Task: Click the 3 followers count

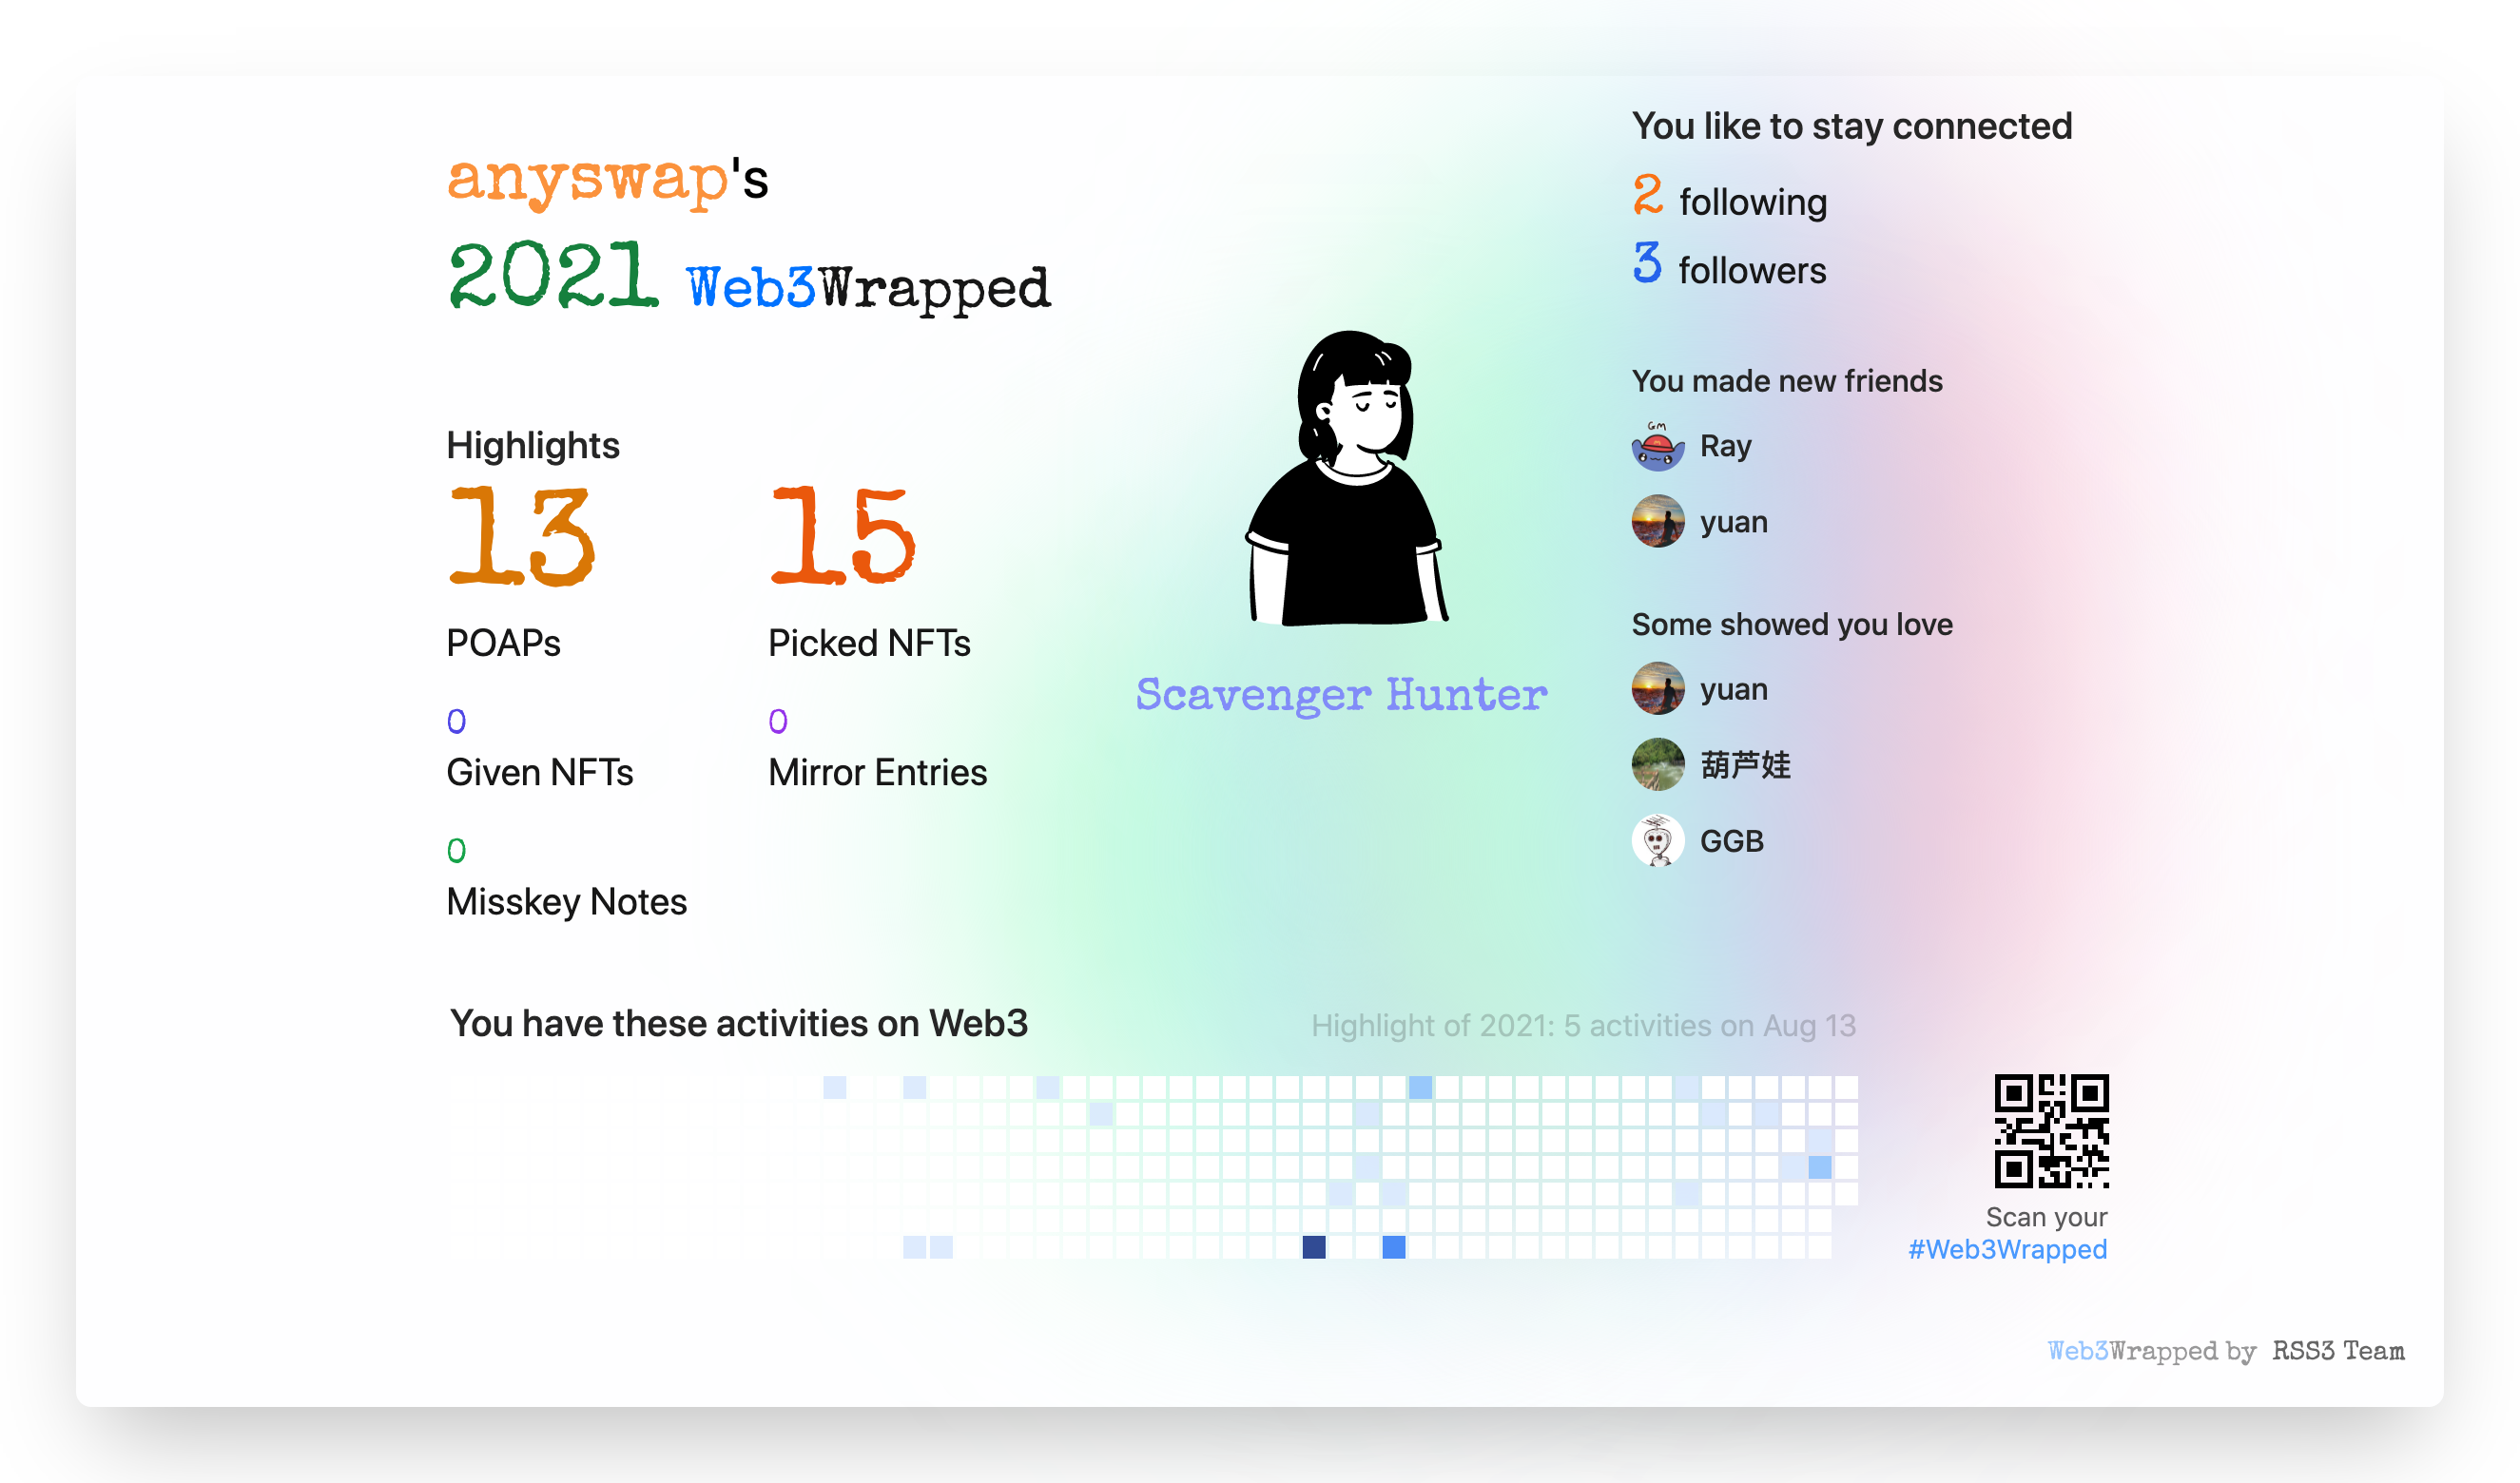Action: pyautogui.click(x=1647, y=263)
